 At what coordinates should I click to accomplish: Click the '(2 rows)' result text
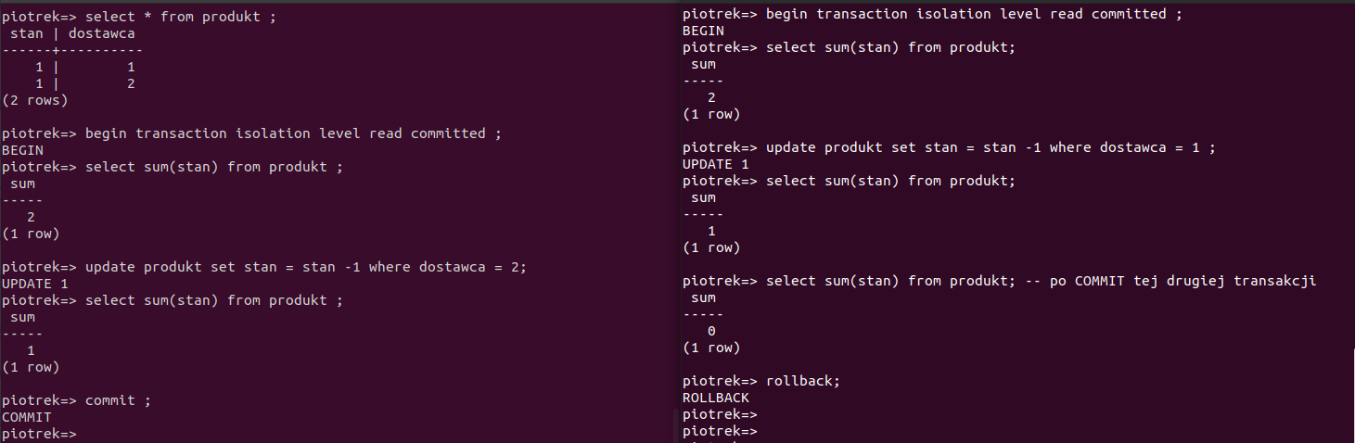coord(34,100)
